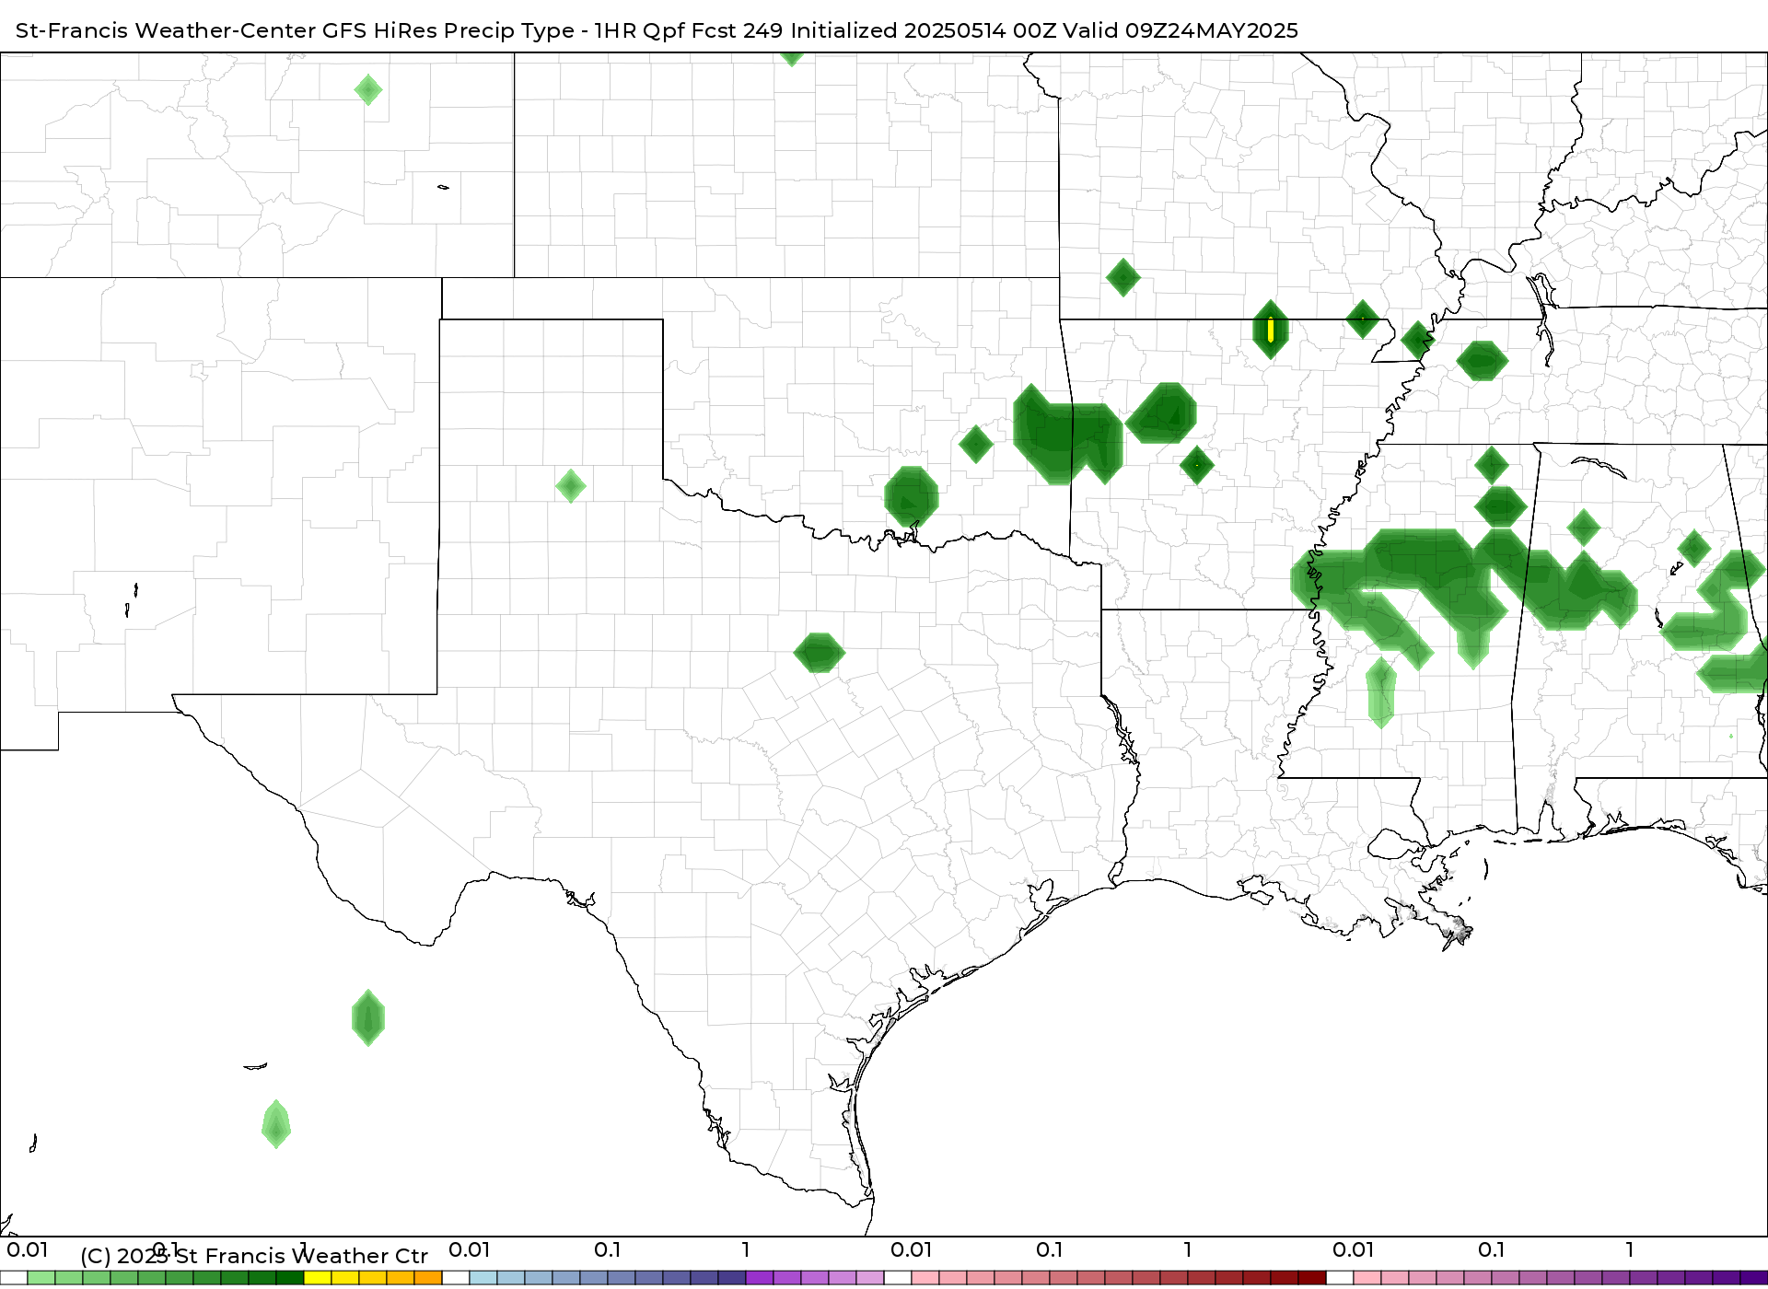Click the 0.1 label over the blue scale
The height and width of the screenshot is (1289, 1768).
click(608, 1250)
